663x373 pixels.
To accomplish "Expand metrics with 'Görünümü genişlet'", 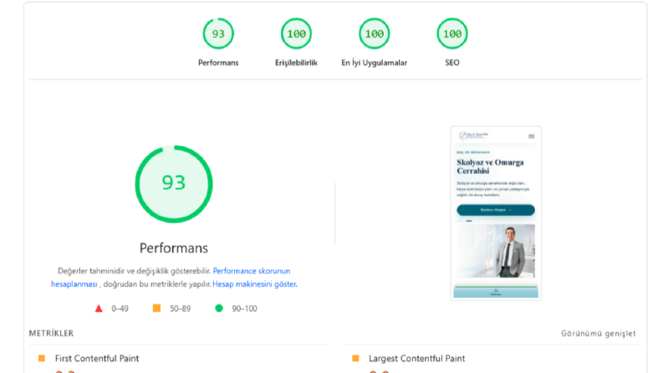I will [x=599, y=333].
